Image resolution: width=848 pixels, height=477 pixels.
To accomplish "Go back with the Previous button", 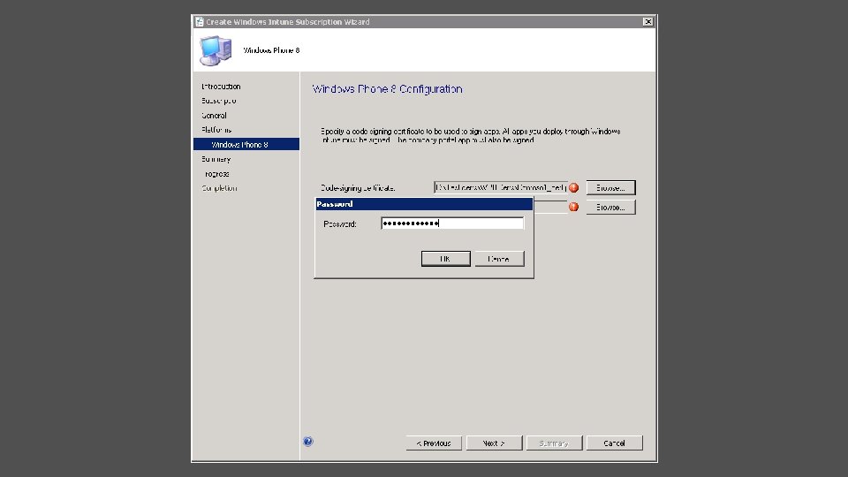I will coord(434,443).
